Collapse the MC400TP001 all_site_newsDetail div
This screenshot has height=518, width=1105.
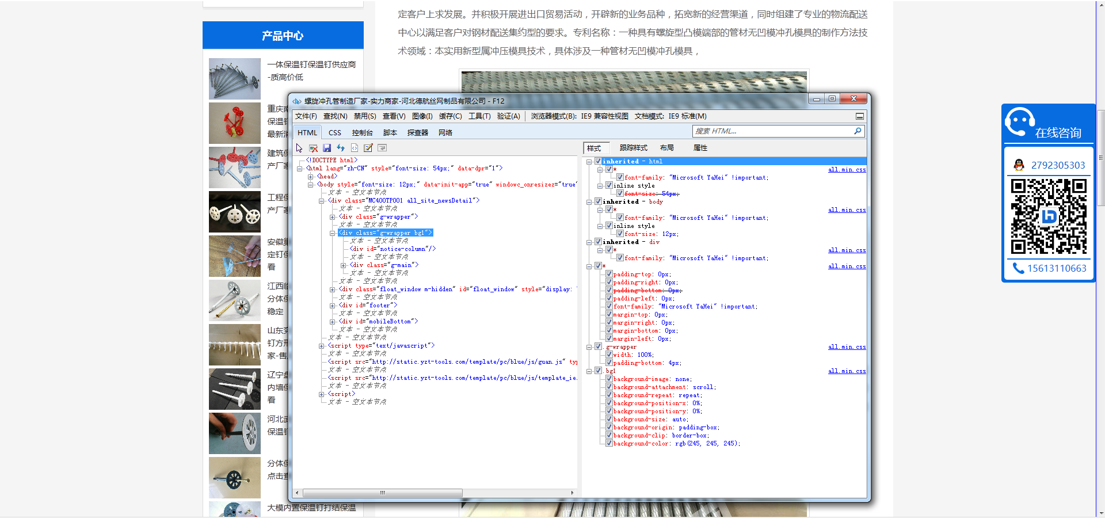(322, 201)
